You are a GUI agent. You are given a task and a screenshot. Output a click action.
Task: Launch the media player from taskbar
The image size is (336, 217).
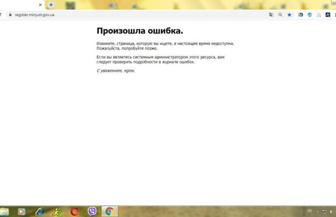[21, 212]
